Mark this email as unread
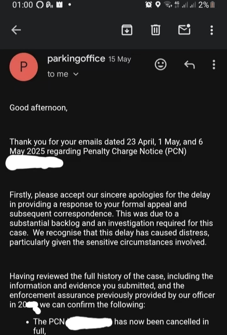The image size is (227, 335). 184,30
